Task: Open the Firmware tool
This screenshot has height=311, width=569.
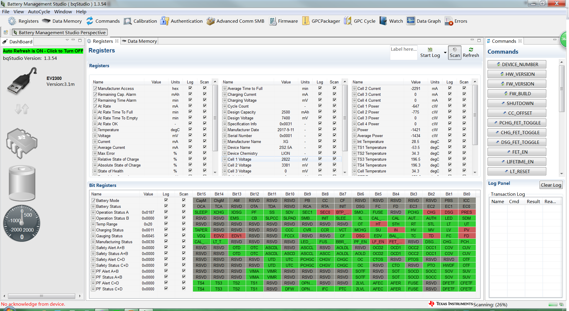Action: tap(283, 21)
